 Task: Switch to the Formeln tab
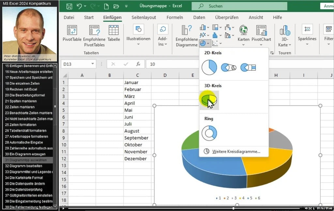point(175,17)
